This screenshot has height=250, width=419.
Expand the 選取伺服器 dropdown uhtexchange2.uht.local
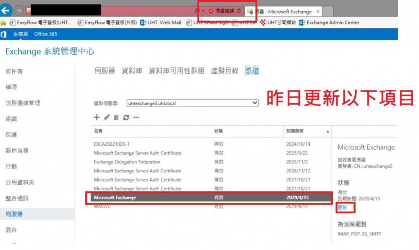click(192, 103)
